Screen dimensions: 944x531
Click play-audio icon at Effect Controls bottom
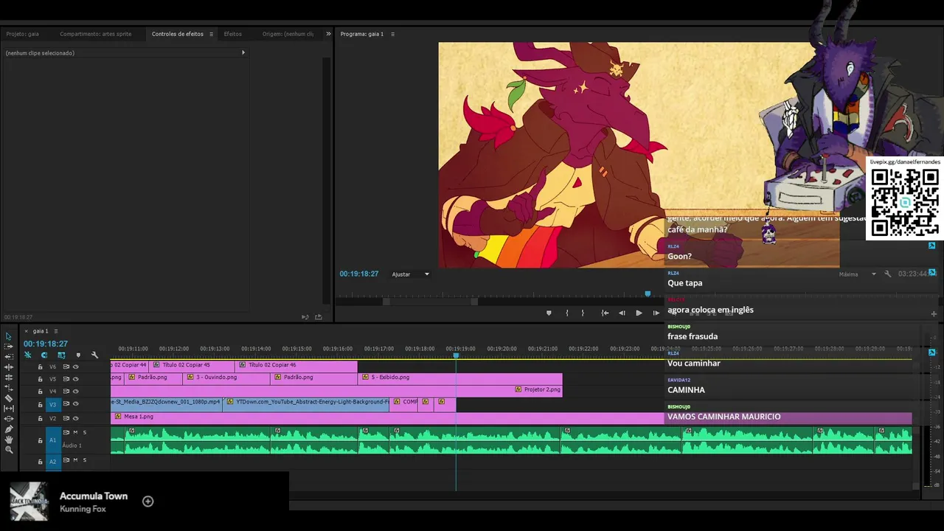(x=305, y=317)
